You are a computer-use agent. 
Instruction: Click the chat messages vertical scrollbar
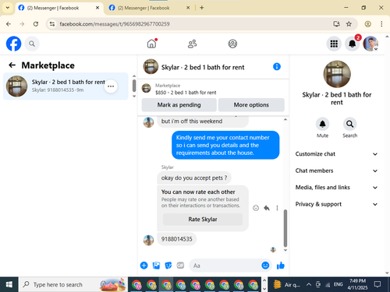click(285, 228)
